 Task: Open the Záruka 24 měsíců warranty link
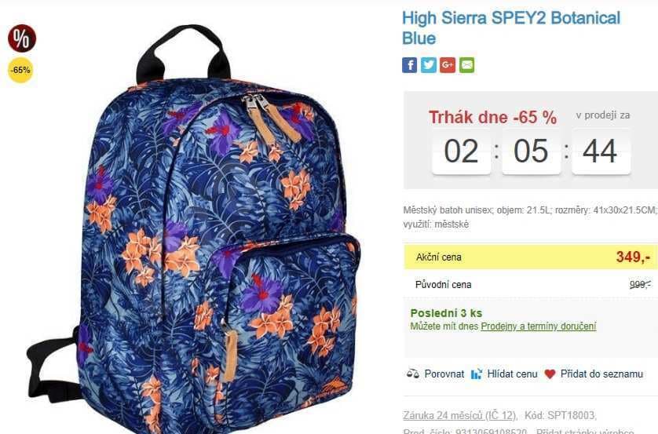[459, 415]
